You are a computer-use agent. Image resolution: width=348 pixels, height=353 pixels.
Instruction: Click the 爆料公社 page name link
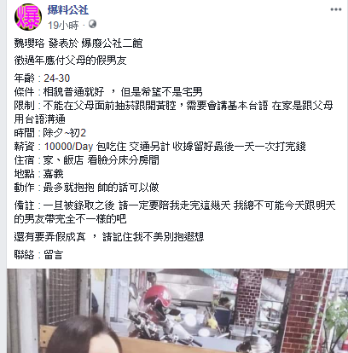coord(68,10)
